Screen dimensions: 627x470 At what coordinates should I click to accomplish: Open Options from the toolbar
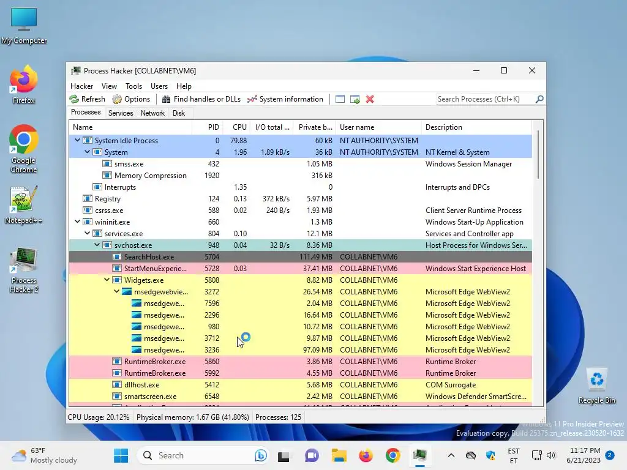[131, 99]
